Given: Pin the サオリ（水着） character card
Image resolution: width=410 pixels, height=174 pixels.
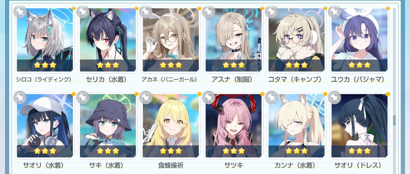Looking at the screenshot, I should [20, 98].
